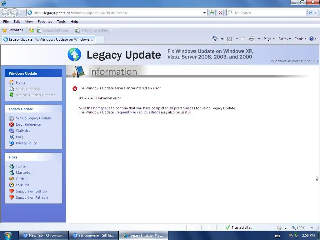Click the Home toolbar icon

[x=215, y=39]
